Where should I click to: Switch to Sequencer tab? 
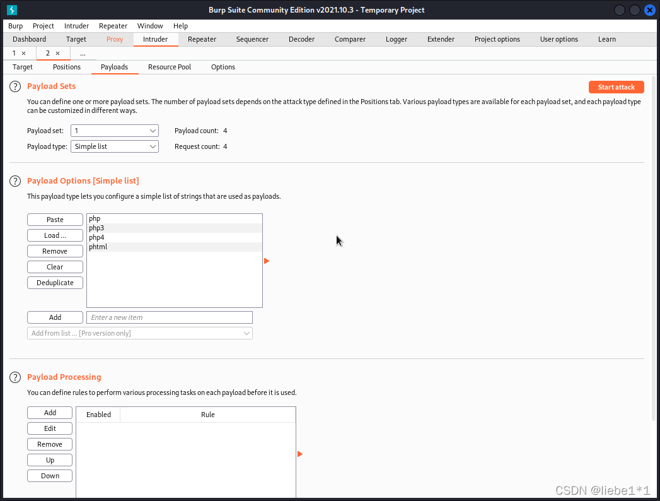252,39
